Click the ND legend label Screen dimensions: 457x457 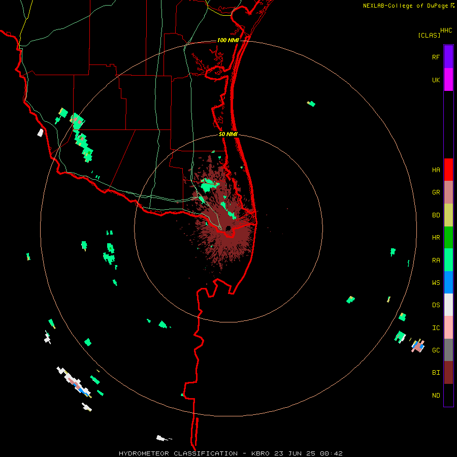tap(436, 395)
